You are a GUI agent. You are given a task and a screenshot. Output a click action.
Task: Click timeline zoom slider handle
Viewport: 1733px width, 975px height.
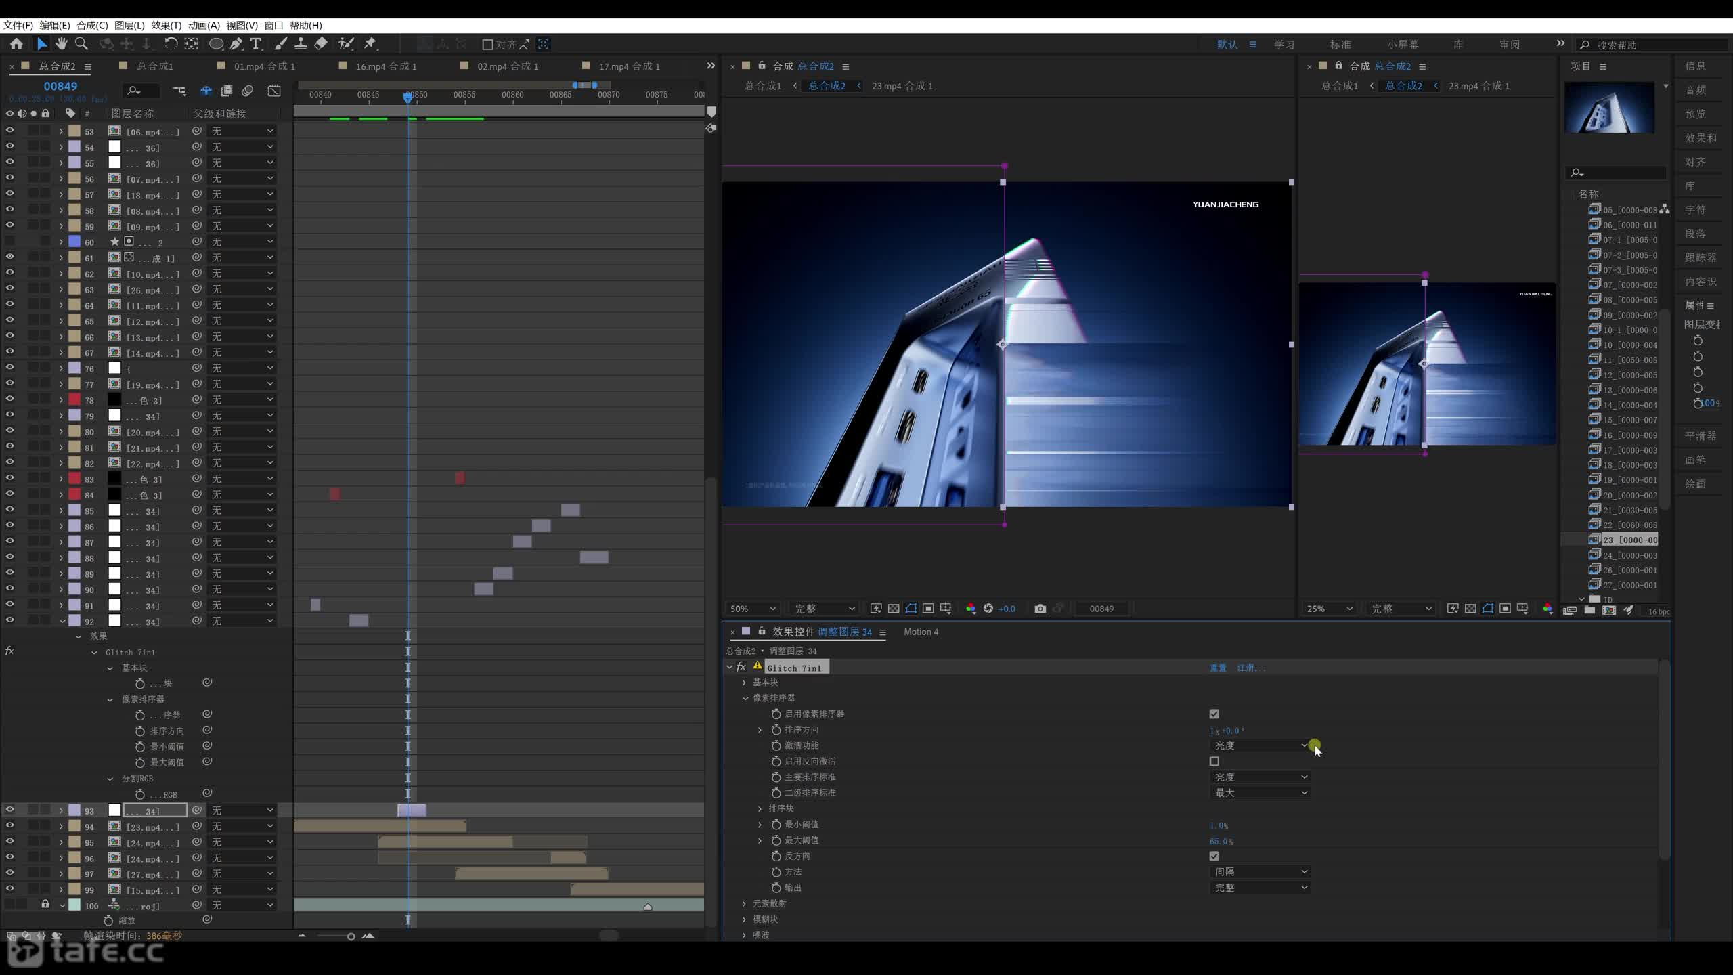click(351, 936)
